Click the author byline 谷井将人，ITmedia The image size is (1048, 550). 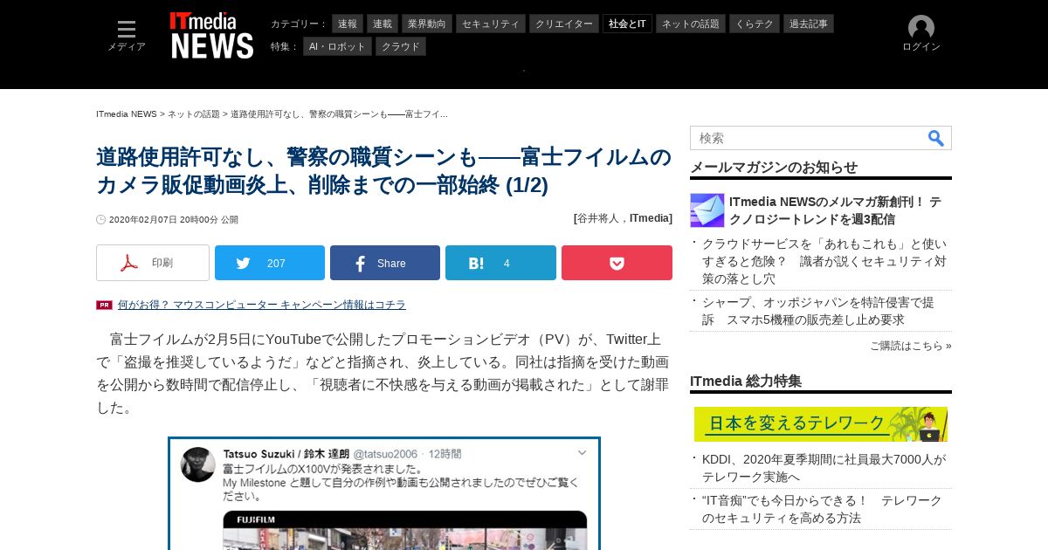(623, 218)
